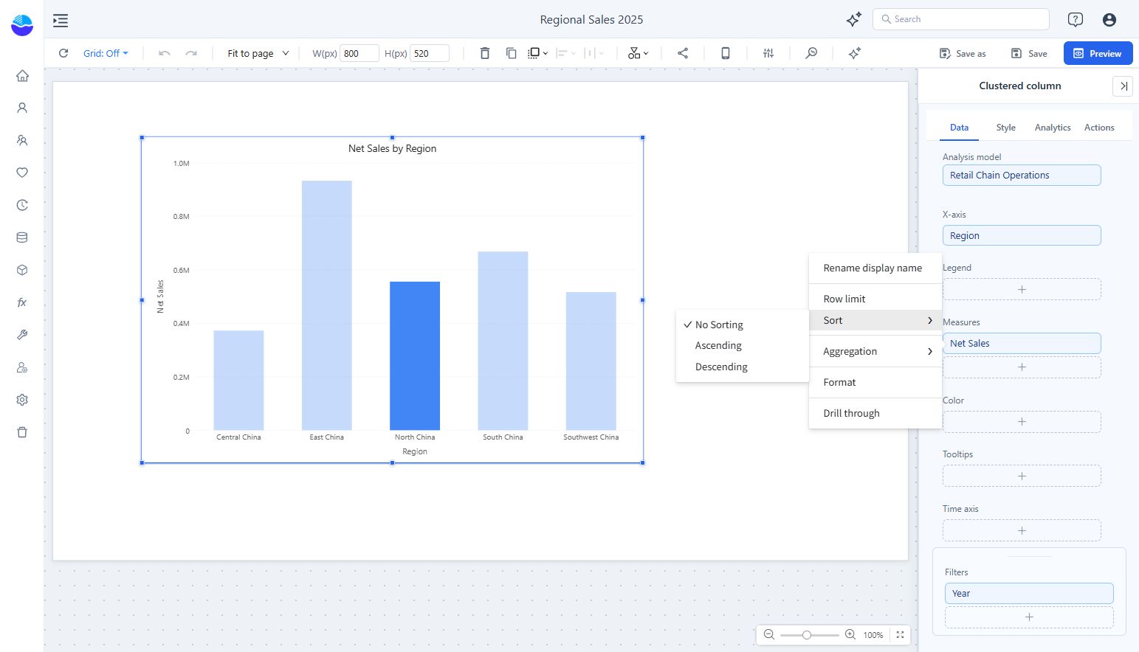This screenshot has height=652, width=1139.
Task: Open the database icon in the sidebar
Action: pyautogui.click(x=22, y=237)
